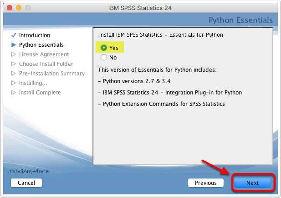The height and width of the screenshot is (198, 281).
Task: Click the InstallAnywhere label
Action: tap(28, 171)
